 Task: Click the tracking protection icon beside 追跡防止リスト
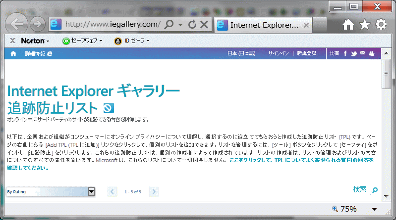pyautogui.click(x=109, y=108)
